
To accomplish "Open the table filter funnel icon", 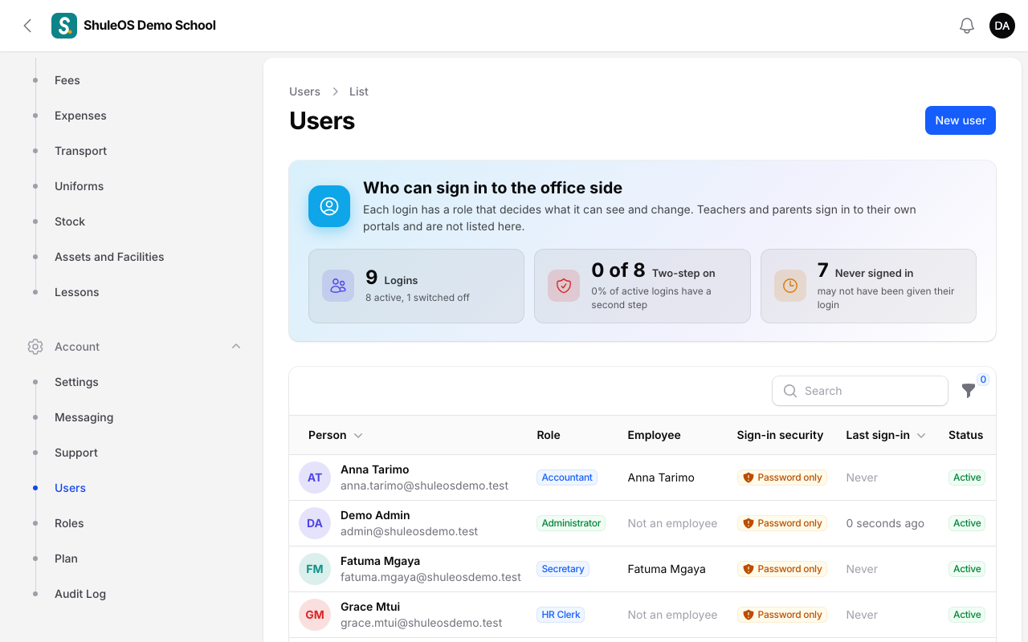I will click(x=969, y=391).
